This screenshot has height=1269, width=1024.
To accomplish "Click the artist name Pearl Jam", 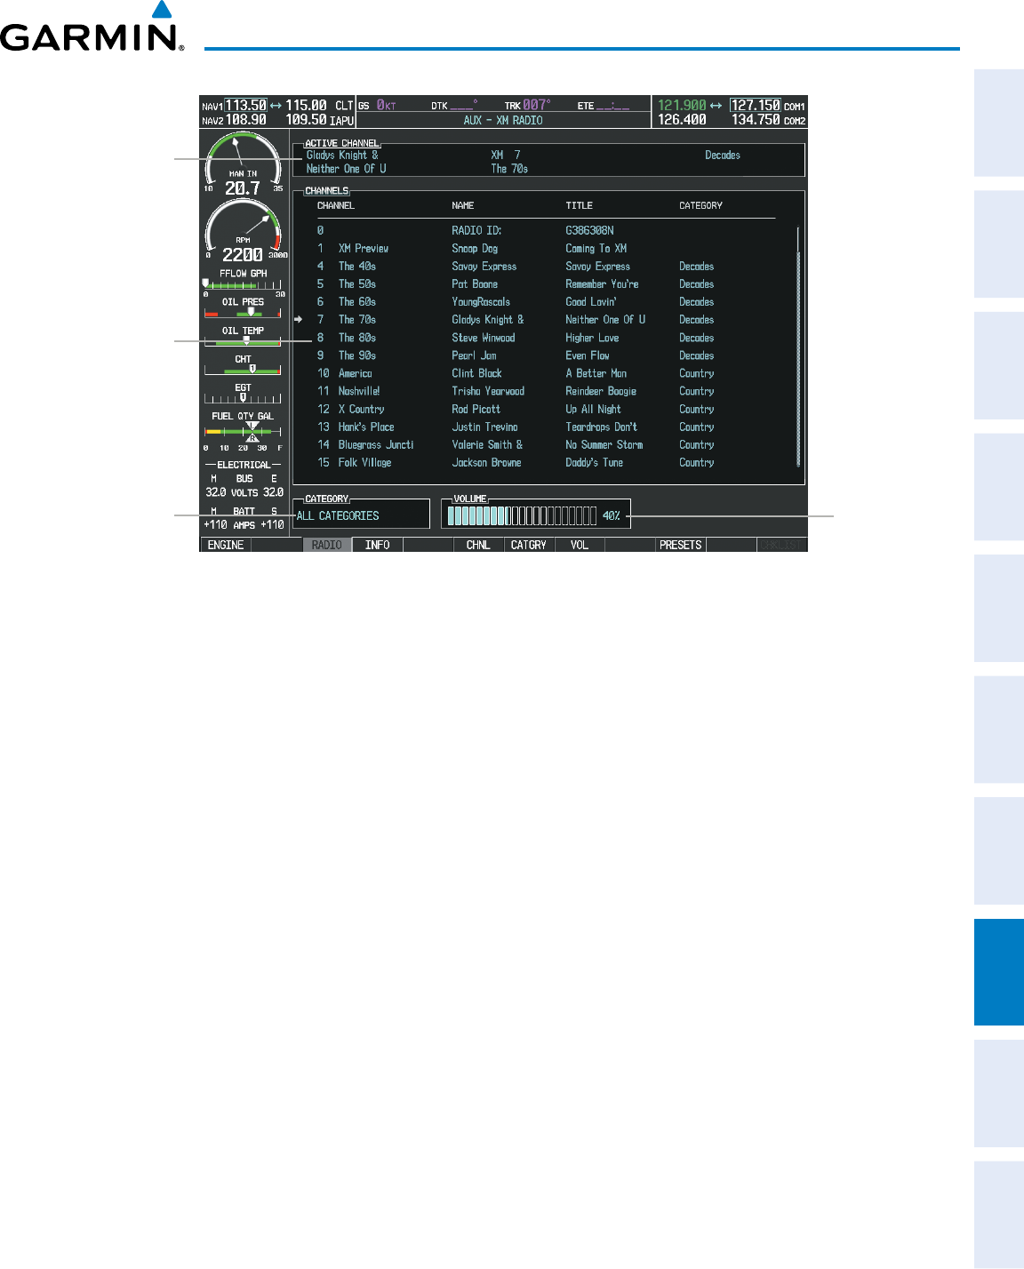I will pyautogui.click(x=475, y=355).
